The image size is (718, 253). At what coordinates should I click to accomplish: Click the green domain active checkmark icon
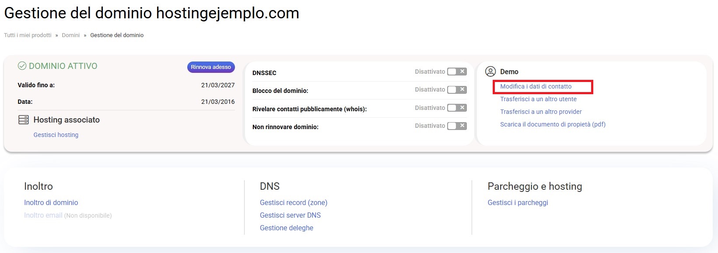22,66
